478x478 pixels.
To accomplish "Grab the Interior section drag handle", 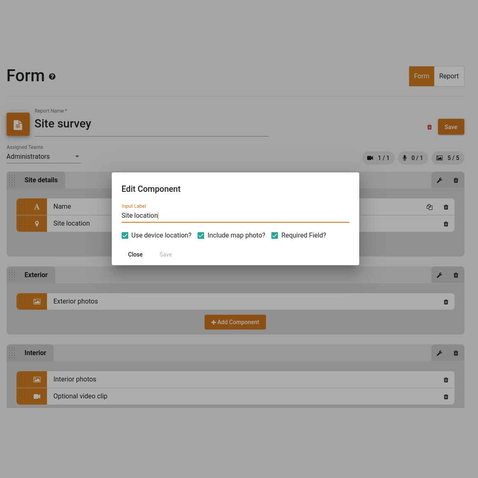I will [x=12, y=353].
